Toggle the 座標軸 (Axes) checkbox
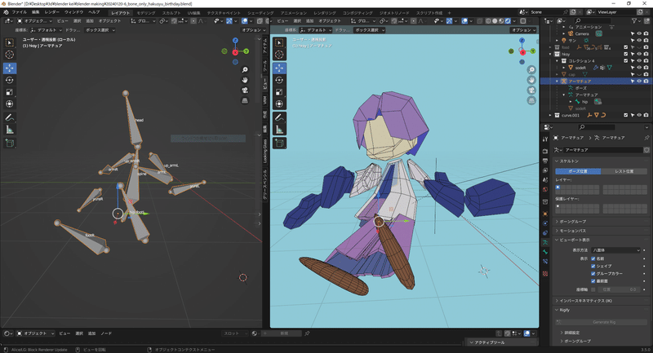 tap(593, 289)
